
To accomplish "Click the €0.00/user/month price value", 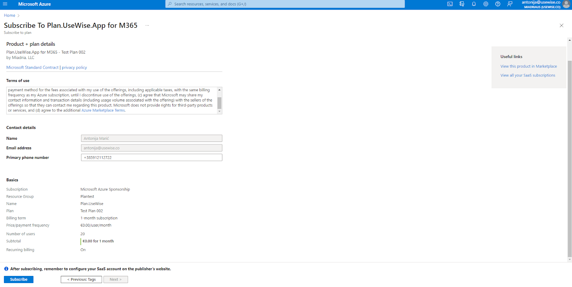I will tap(96, 225).
